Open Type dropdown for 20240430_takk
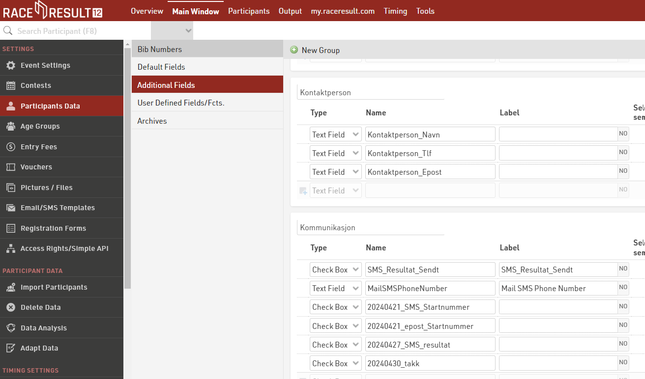The width and height of the screenshot is (645, 379). 336,363
